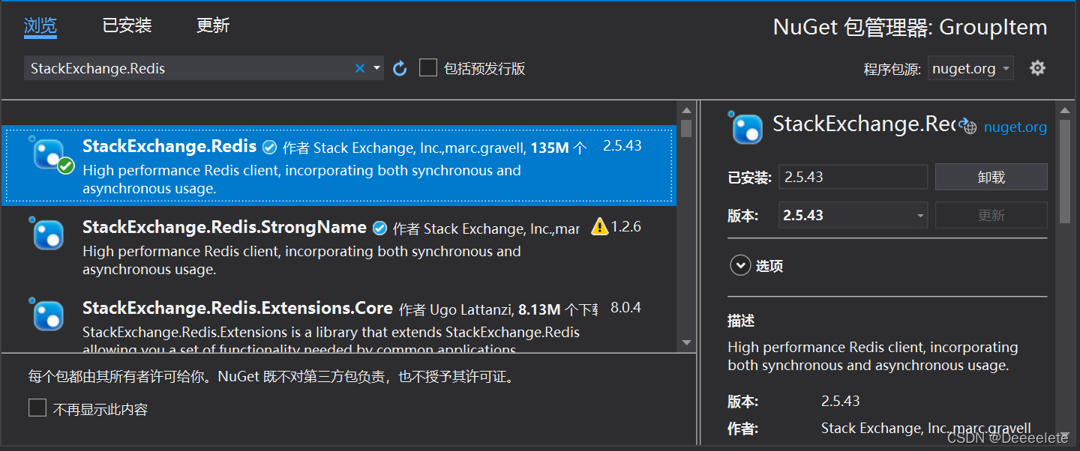Click the Uninstall button
The width and height of the screenshot is (1080, 451).
tap(991, 178)
